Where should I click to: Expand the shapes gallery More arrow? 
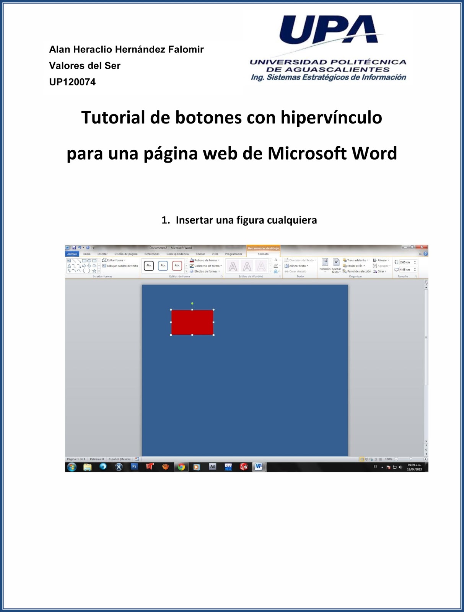(99, 271)
